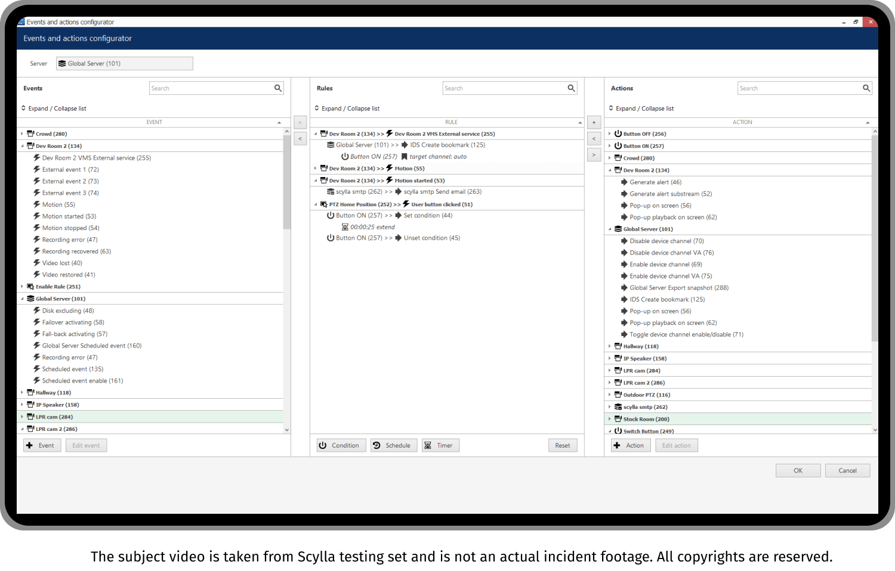
Task: Click the right arrow button between Rules and Actions
Action: (594, 155)
